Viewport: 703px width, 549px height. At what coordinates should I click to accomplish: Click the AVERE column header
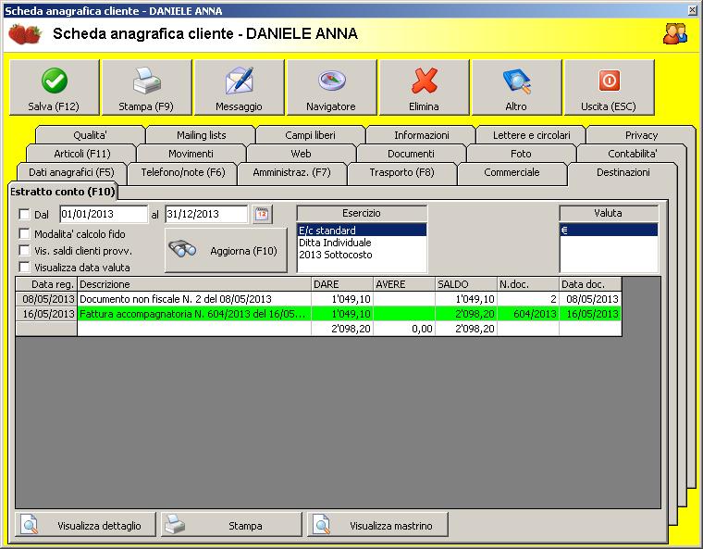tap(404, 284)
